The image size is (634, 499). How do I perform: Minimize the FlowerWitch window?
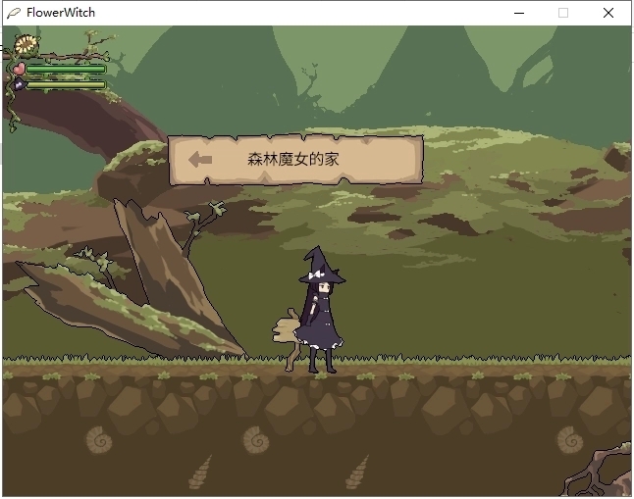(x=518, y=13)
